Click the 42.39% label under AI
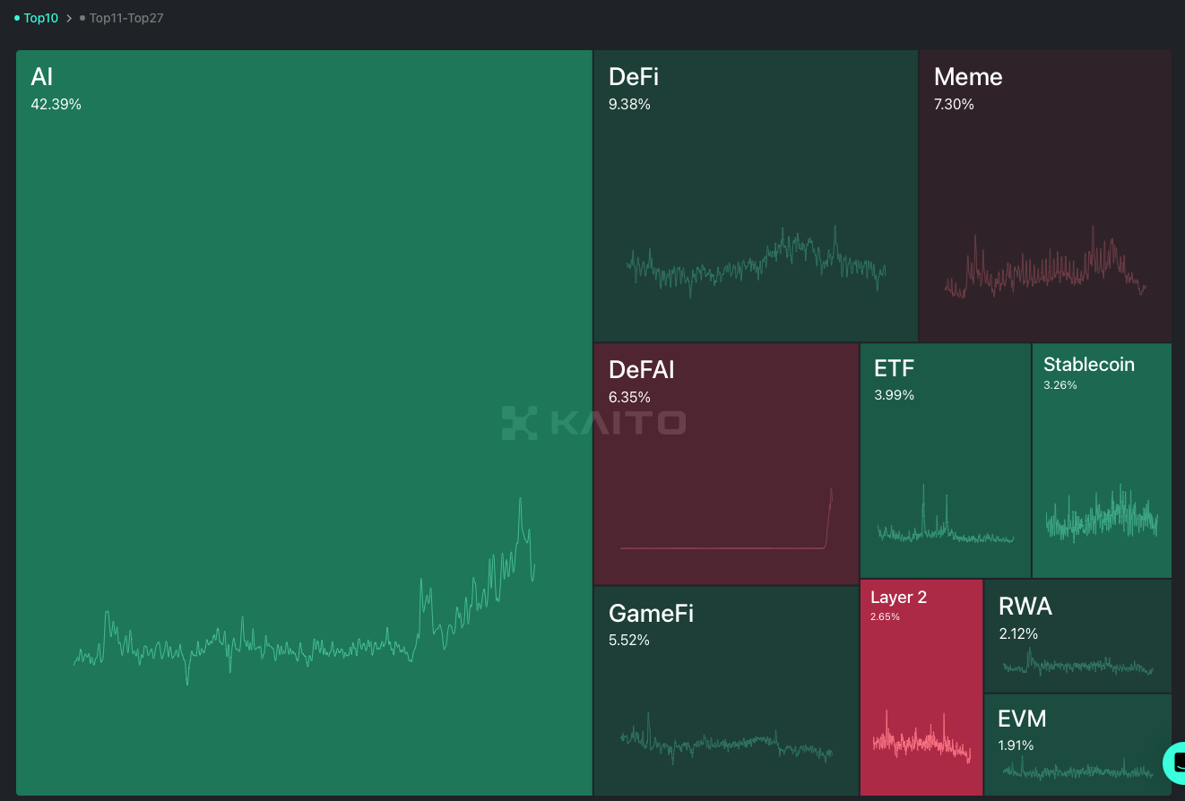The height and width of the screenshot is (801, 1185). pyautogui.click(x=56, y=104)
